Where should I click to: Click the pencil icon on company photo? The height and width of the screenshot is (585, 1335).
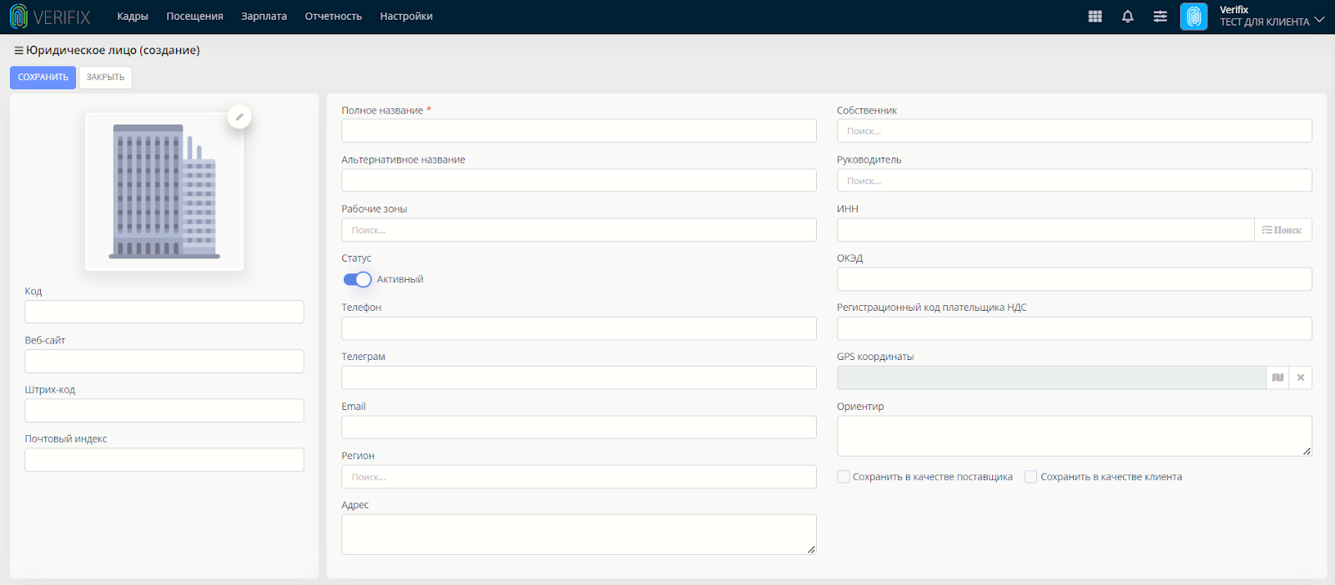point(239,117)
